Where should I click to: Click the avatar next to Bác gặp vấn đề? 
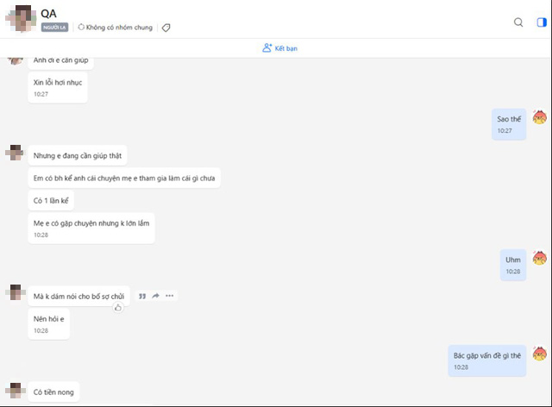[539, 354]
